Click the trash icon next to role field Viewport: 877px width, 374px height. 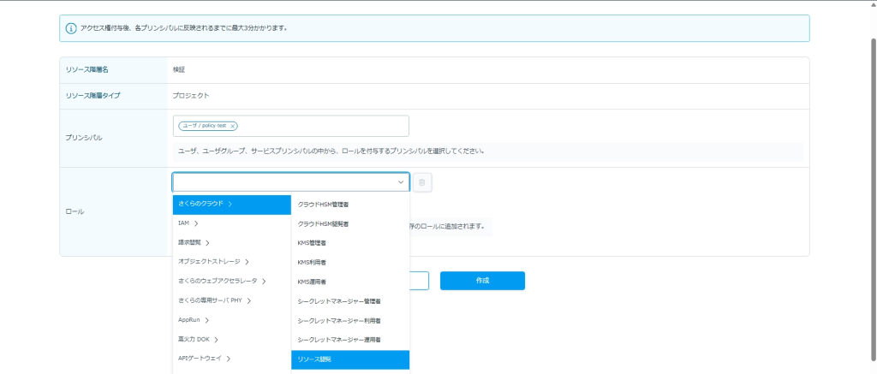click(x=421, y=182)
